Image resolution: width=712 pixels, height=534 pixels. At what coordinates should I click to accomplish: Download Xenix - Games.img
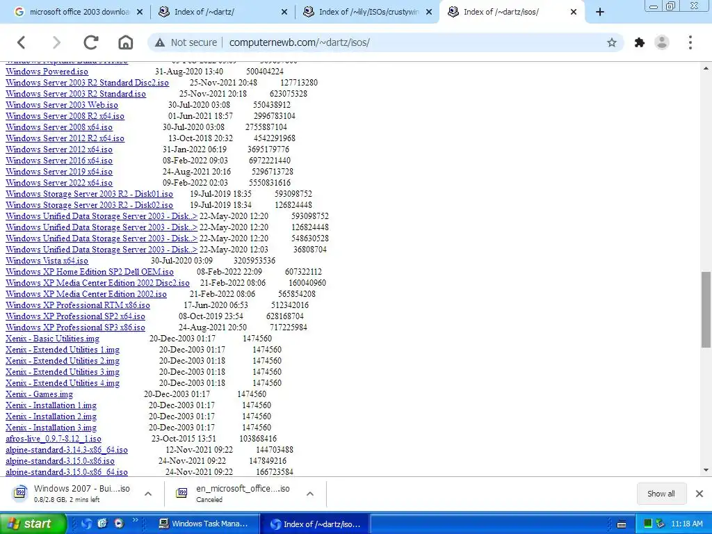tap(39, 394)
